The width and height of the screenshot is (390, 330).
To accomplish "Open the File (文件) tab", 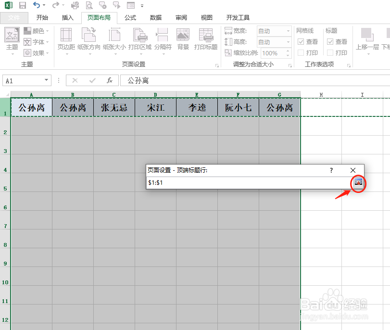I will click(14, 18).
